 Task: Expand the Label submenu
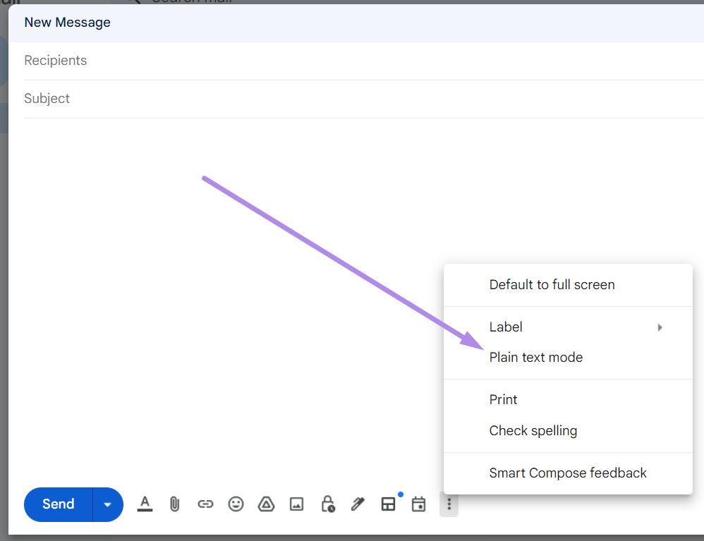pos(506,327)
